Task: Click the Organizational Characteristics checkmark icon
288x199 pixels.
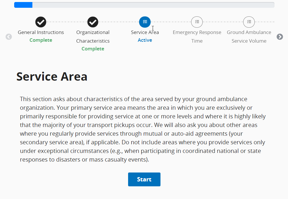Action: [x=93, y=22]
